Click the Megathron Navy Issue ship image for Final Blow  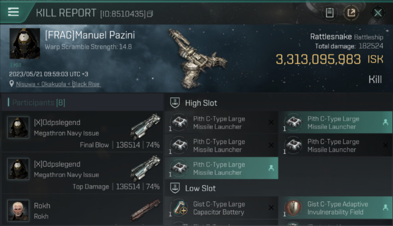click(x=146, y=127)
